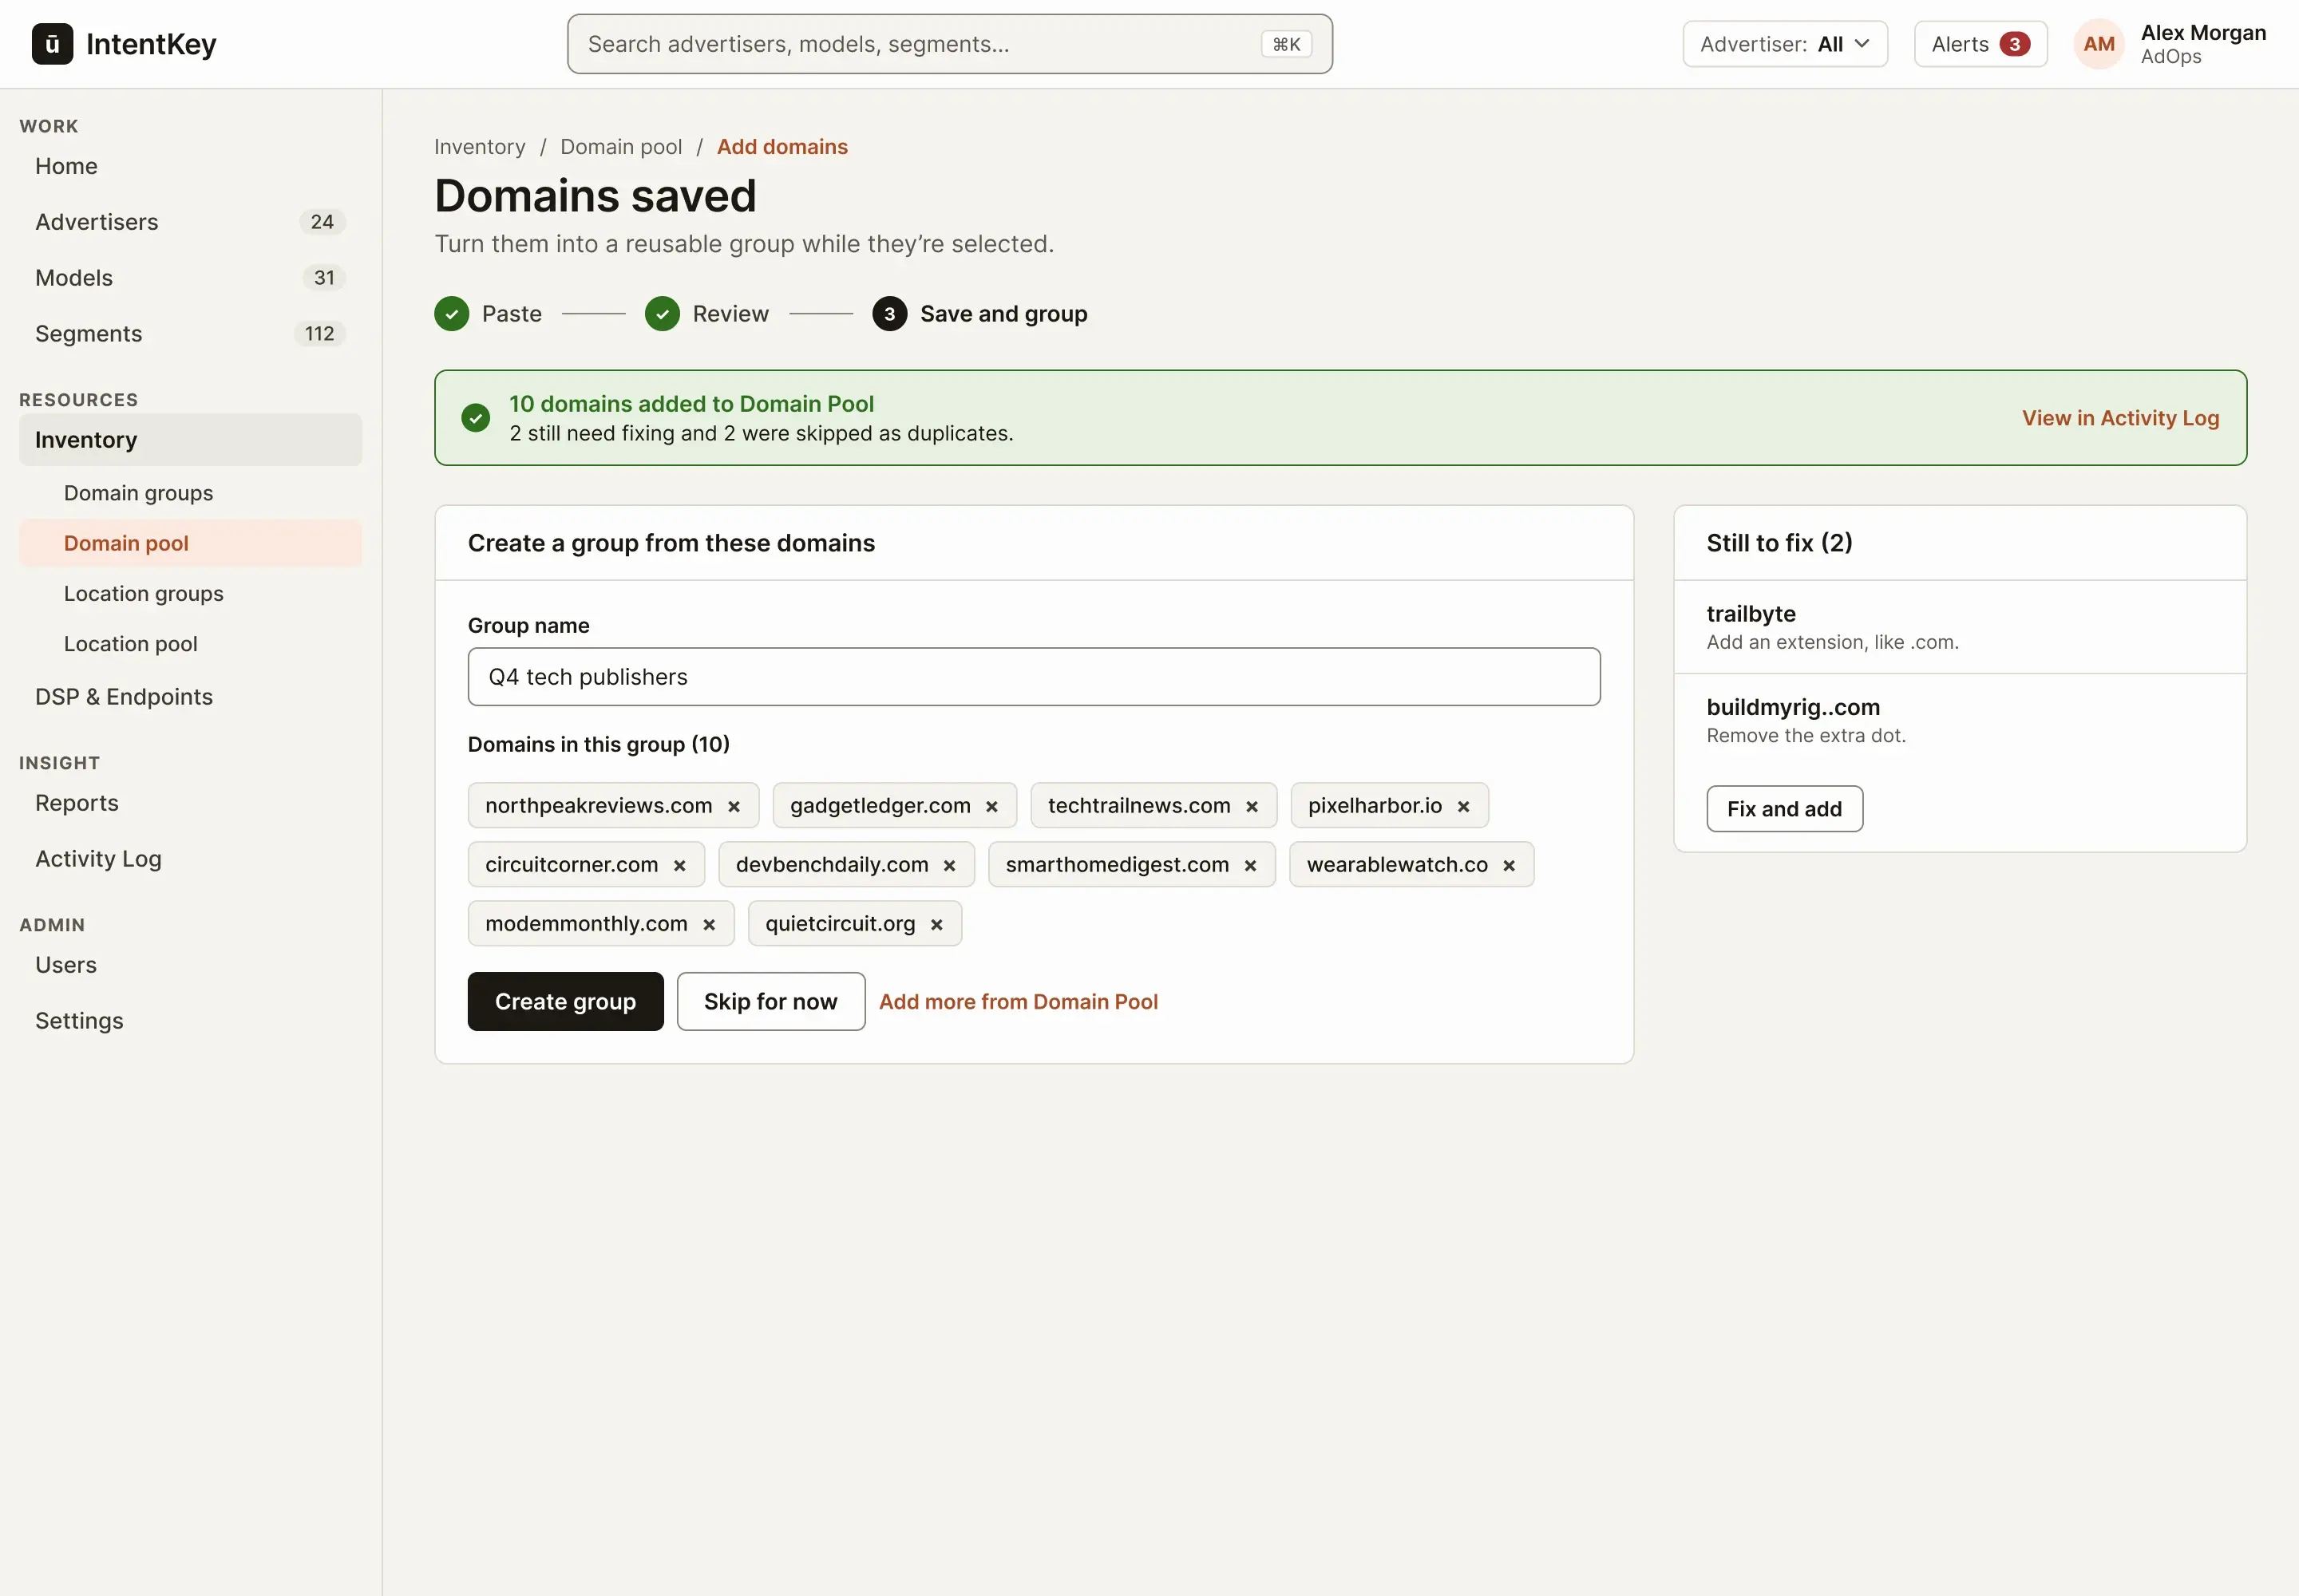Click the 31 badge next to Models
This screenshot has width=2299, height=1596.
(324, 278)
